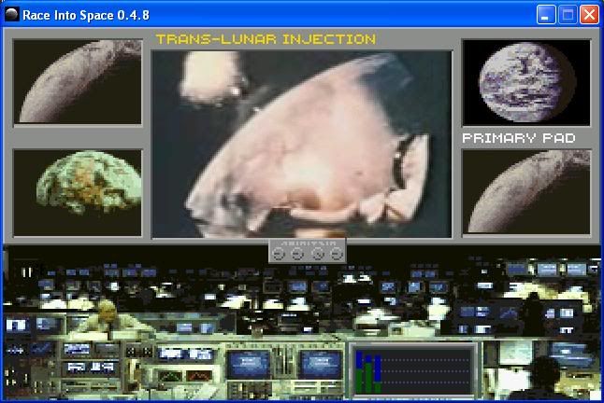Image resolution: width=604 pixels, height=403 pixels.
Task: Click the Race Into Space icon in title bar
Action: 11,15
